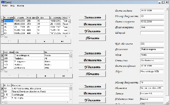Focus the Дата возврата field
Screen dimensions: 170x105
pos(152,22)
